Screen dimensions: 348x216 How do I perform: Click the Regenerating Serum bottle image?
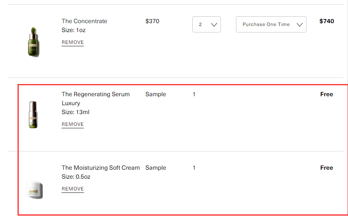[33, 114]
